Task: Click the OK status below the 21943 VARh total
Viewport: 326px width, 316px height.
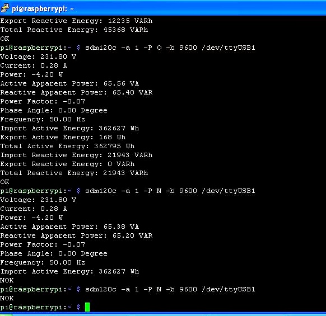Action: tap(4, 182)
